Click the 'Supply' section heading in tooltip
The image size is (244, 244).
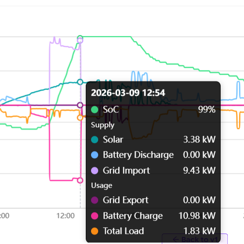click(102, 125)
